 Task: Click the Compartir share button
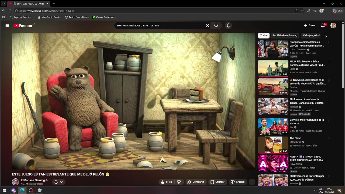tap(196, 182)
